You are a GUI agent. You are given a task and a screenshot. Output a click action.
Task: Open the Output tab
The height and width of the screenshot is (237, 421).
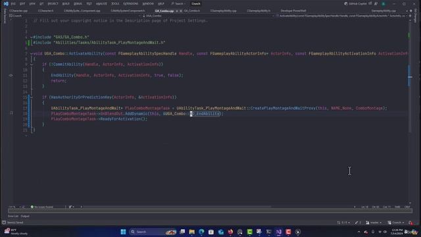[25, 216]
